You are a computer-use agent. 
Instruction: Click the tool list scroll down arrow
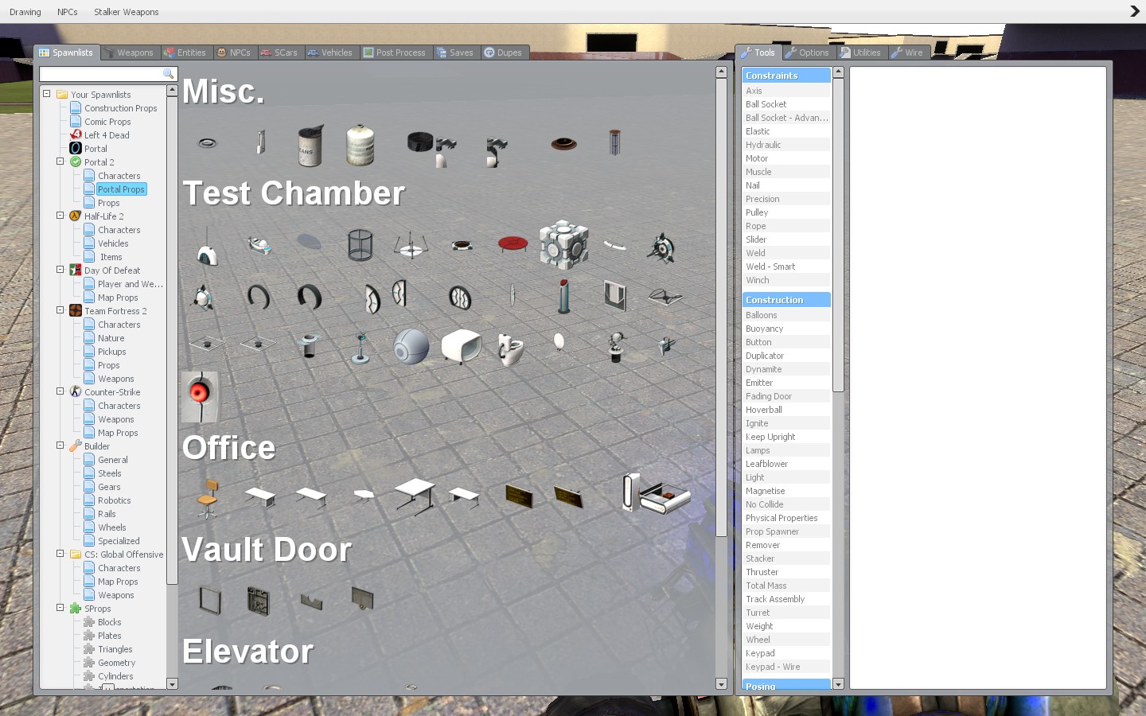[838, 684]
